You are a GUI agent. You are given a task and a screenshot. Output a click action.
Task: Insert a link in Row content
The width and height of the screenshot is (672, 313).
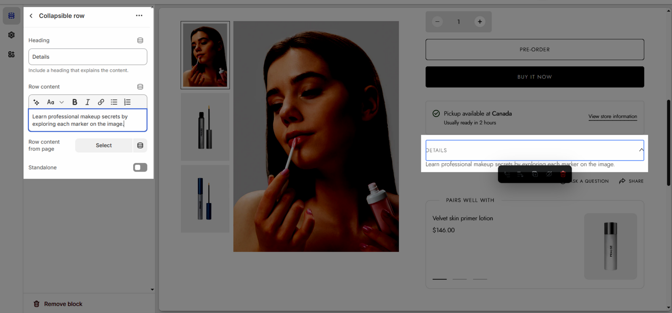pyautogui.click(x=101, y=102)
